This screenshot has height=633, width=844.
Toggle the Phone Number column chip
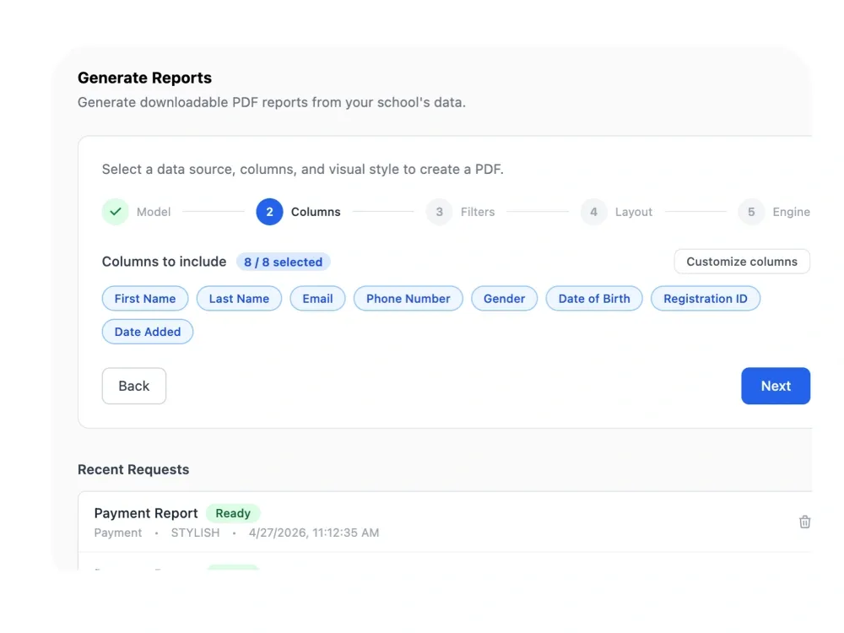click(x=408, y=298)
